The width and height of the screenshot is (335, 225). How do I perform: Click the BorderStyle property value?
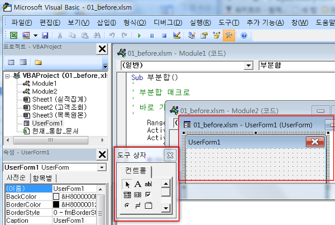tap(74, 212)
